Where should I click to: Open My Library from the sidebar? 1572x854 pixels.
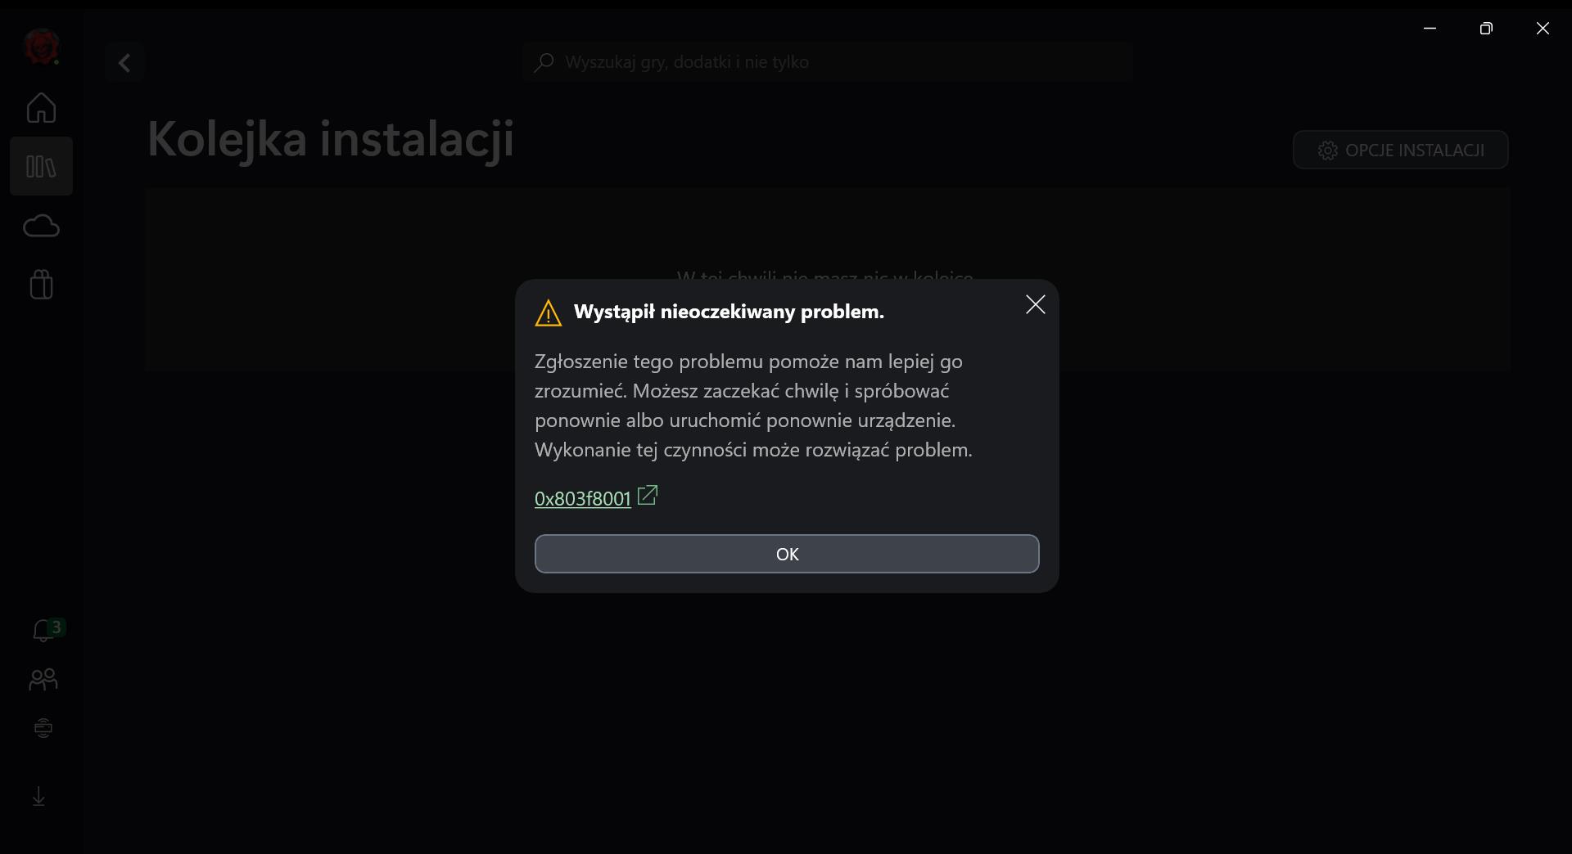tap(41, 167)
